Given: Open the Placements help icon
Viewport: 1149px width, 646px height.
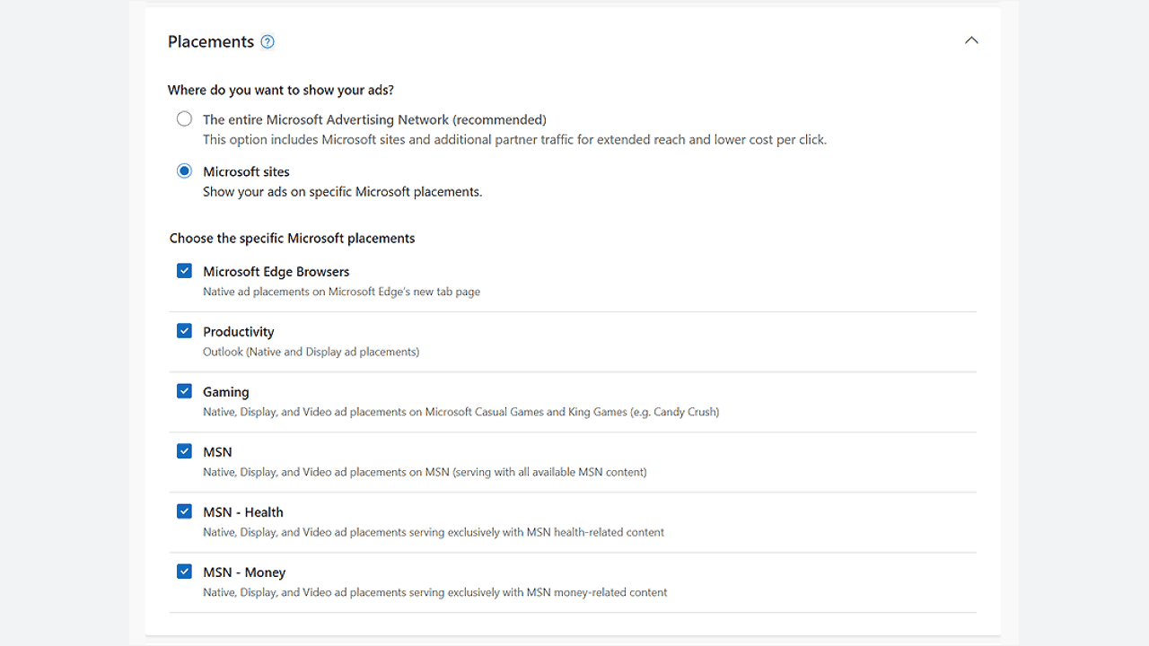Looking at the screenshot, I should (x=268, y=42).
